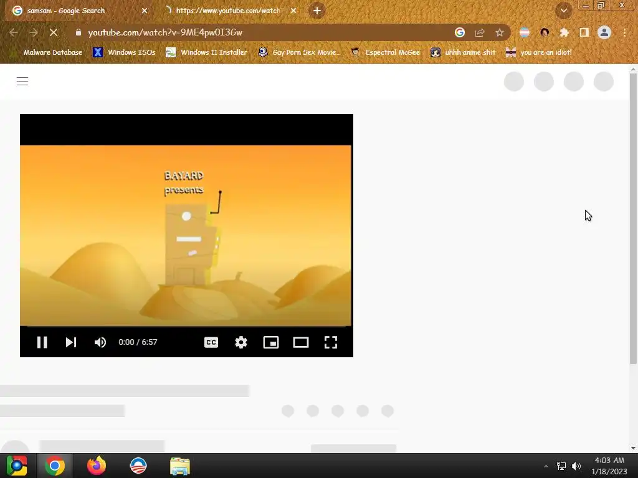Open the Start menu button

click(x=17, y=466)
